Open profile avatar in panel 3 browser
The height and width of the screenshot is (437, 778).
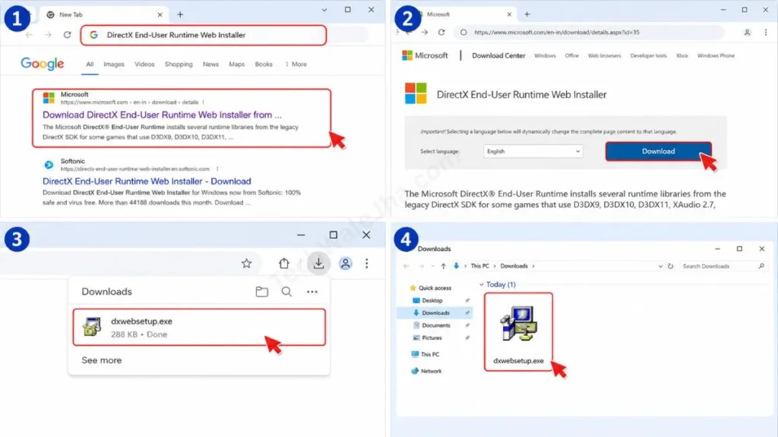(x=346, y=263)
